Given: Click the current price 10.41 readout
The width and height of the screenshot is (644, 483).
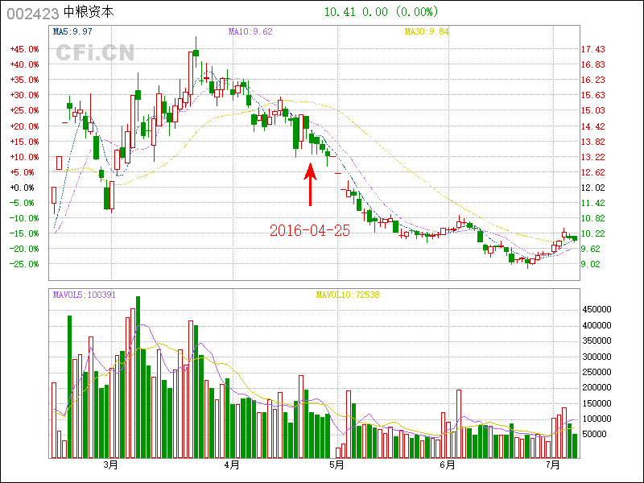Looking at the screenshot, I should (x=340, y=12).
